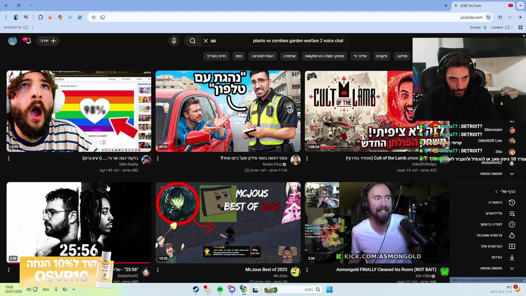The image size is (526, 296).
Task: Click the יצירה create button
Action: (x=48, y=41)
